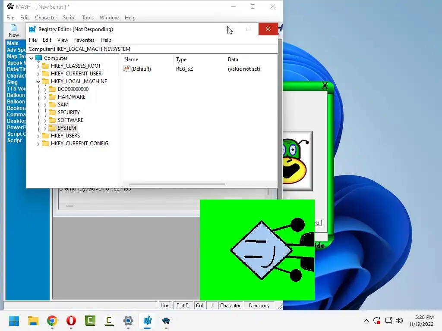Click the (value not set) data cell
442x331 pixels.
[244, 69]
